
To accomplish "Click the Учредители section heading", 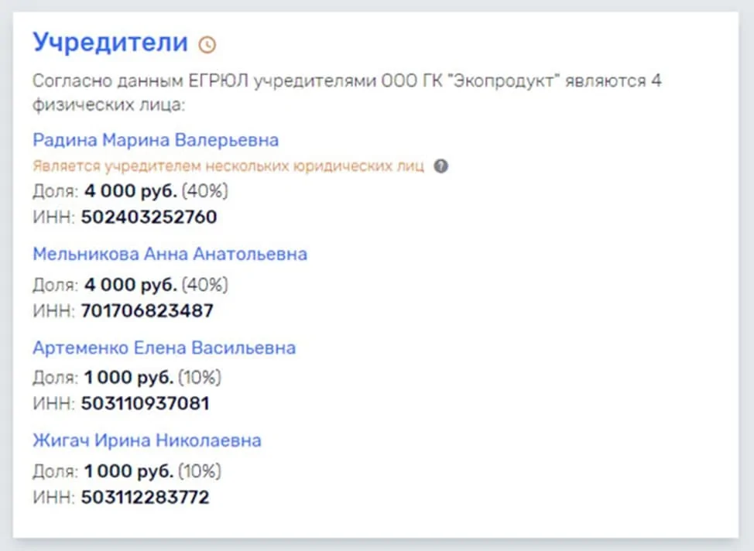I will (110, 42).
